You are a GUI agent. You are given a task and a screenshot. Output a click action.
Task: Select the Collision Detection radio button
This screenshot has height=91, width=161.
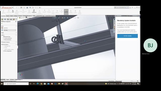pos(4,38)
